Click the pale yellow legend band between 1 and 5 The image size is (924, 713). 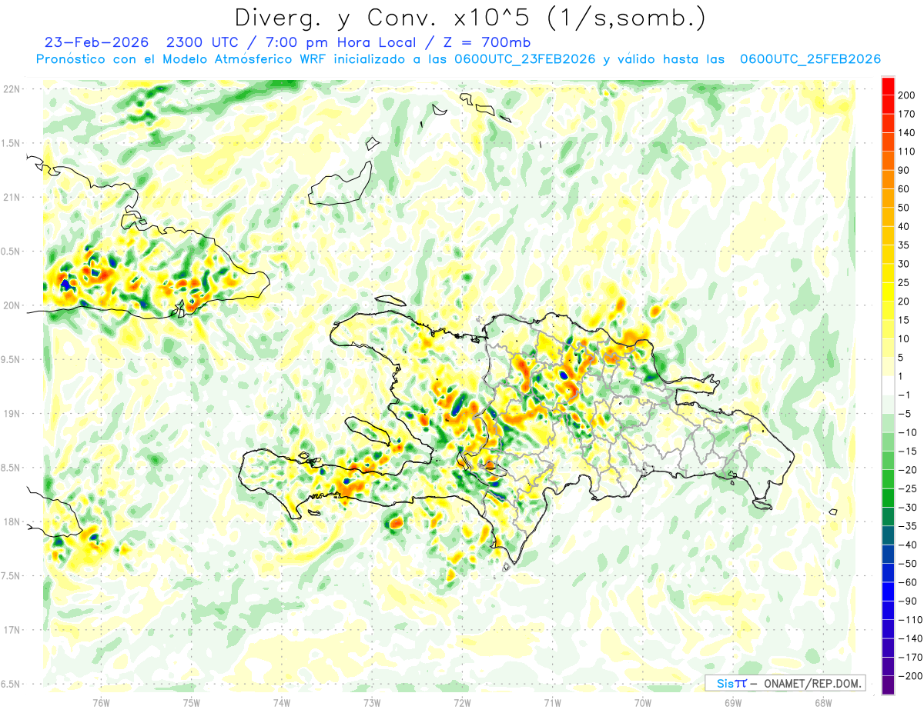pyautogui.click(x=888, y=367)
